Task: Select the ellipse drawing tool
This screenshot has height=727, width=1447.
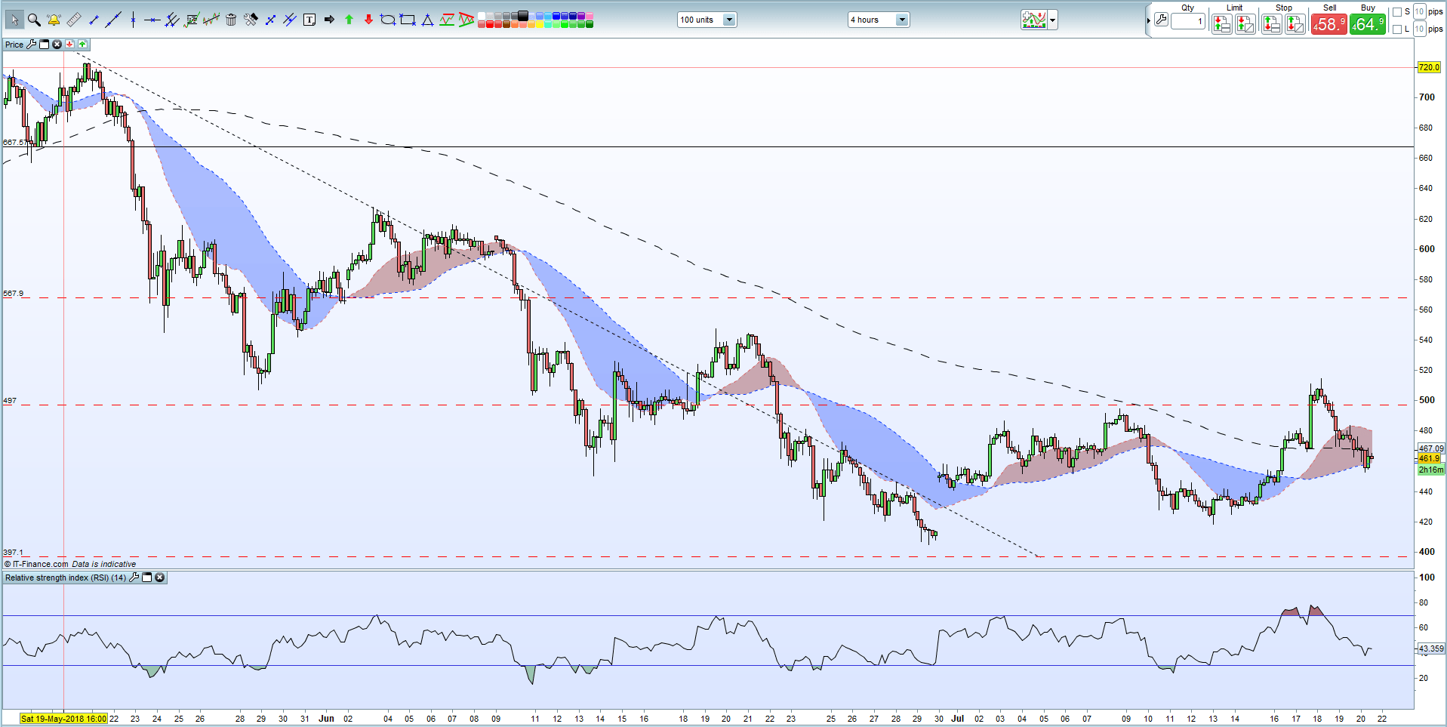Action: click(x=388, y=20)
